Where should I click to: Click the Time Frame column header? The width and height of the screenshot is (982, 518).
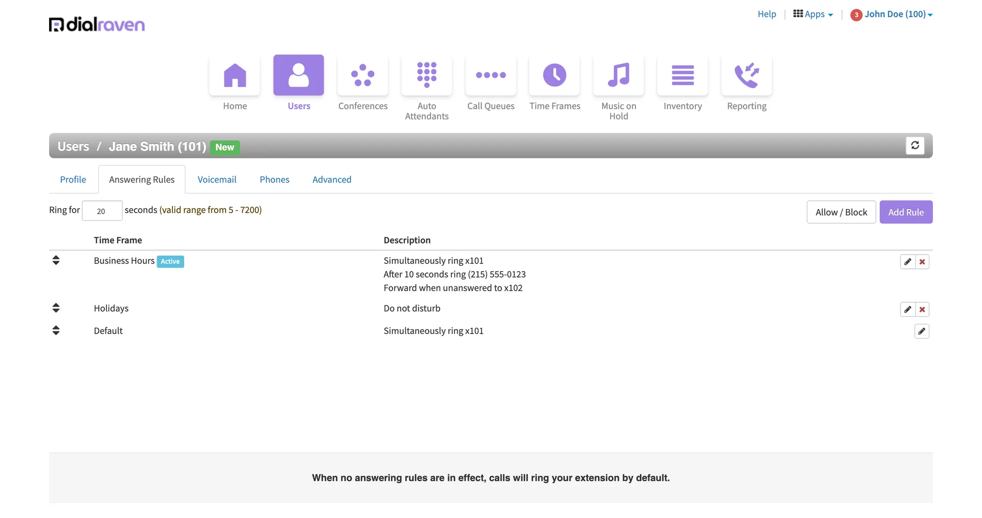(118, 240)
